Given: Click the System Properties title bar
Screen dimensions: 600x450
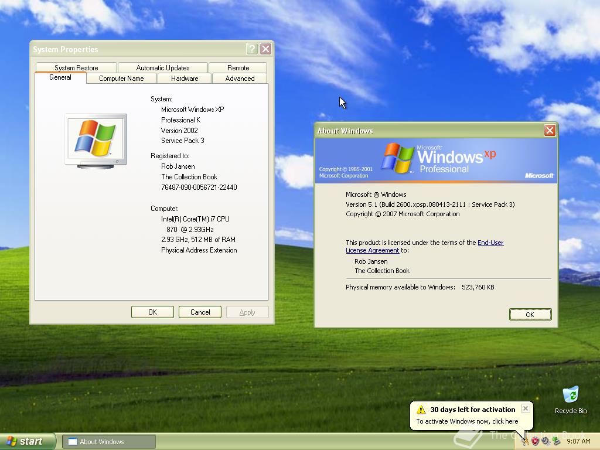Looking at the screenshot, I should (138, 49).
